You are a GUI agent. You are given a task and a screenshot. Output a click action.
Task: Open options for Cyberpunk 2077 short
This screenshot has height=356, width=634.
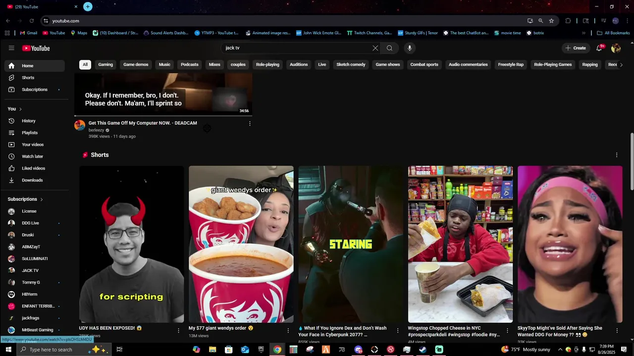pos(398,330)
